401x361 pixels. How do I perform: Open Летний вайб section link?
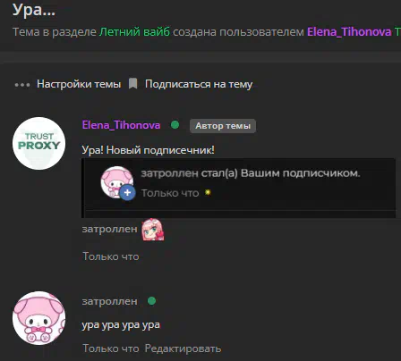134,31
